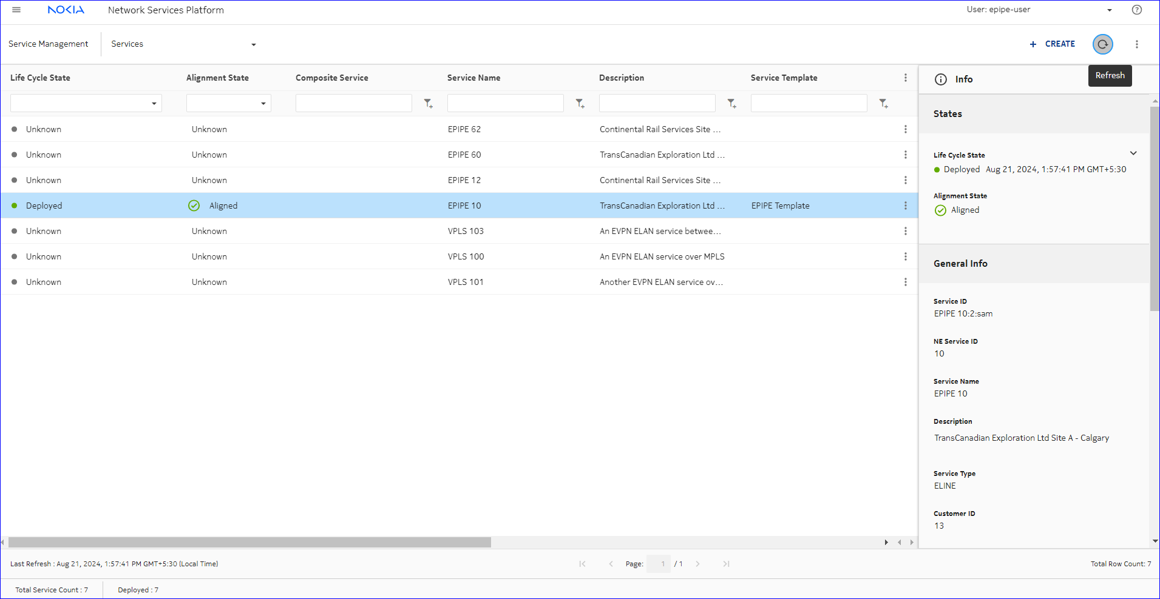Image resolution: width=1160 pixels, height=599 pixels.
Task: Select the EPIPE 62 service row
Action: click(x=464, y=129)
